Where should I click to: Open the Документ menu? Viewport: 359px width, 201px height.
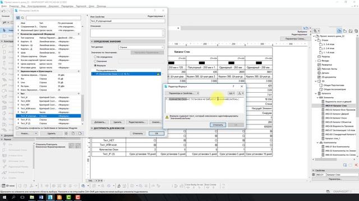(x=54, y=6)
